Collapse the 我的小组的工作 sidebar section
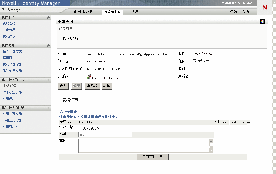The image size is (276, 174). [48, 80]
